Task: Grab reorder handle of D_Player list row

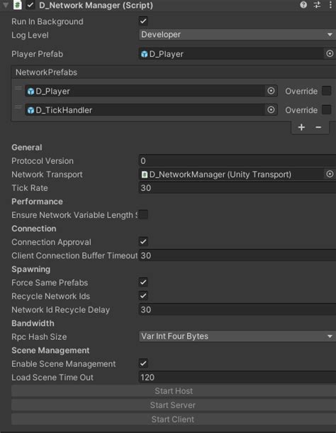Action: (x=18, y=88)
